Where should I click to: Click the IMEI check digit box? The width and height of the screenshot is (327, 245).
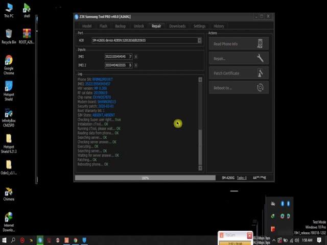click(131, 57)
